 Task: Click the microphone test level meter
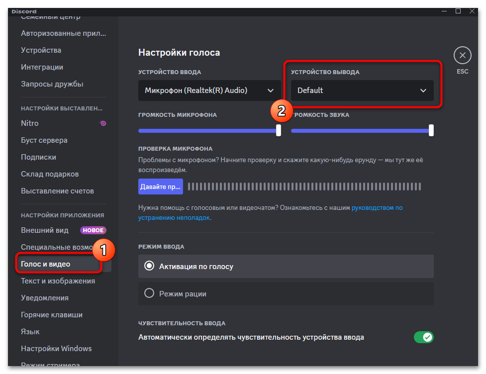click(304, 187)
